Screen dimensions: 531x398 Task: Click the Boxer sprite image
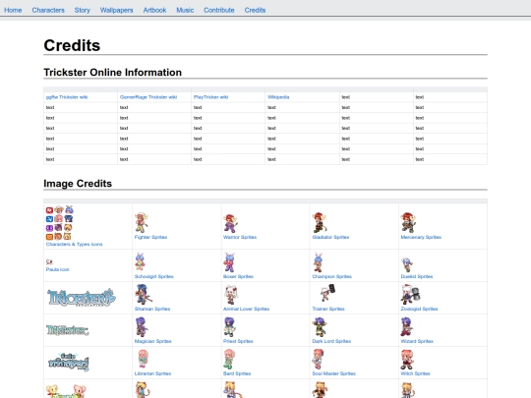[x=229, y=262]
